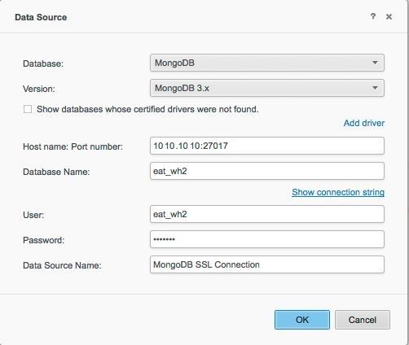Click the 'Password:' field label

[43, 240]
